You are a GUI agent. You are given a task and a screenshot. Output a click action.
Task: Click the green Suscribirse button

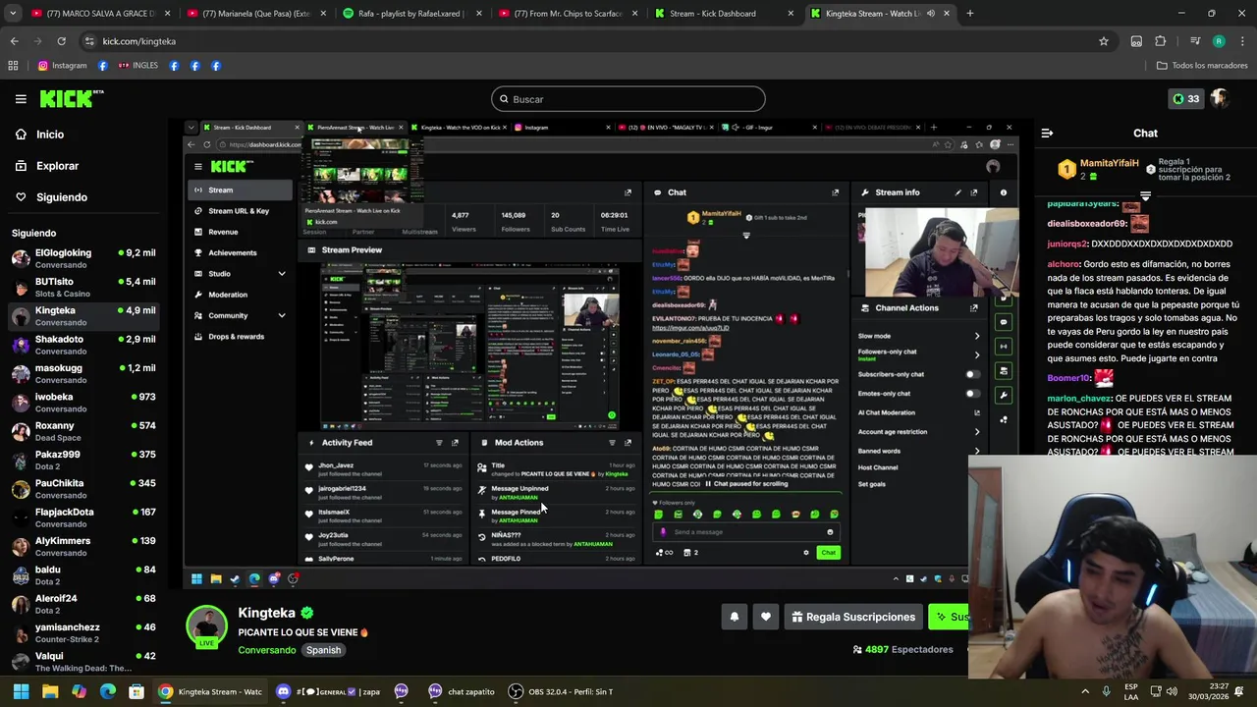click(950, 617)
